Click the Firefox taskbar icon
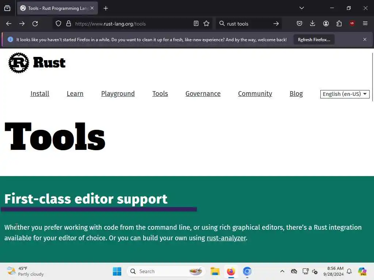This screenshot has height=280, width=374. (231, 271)
